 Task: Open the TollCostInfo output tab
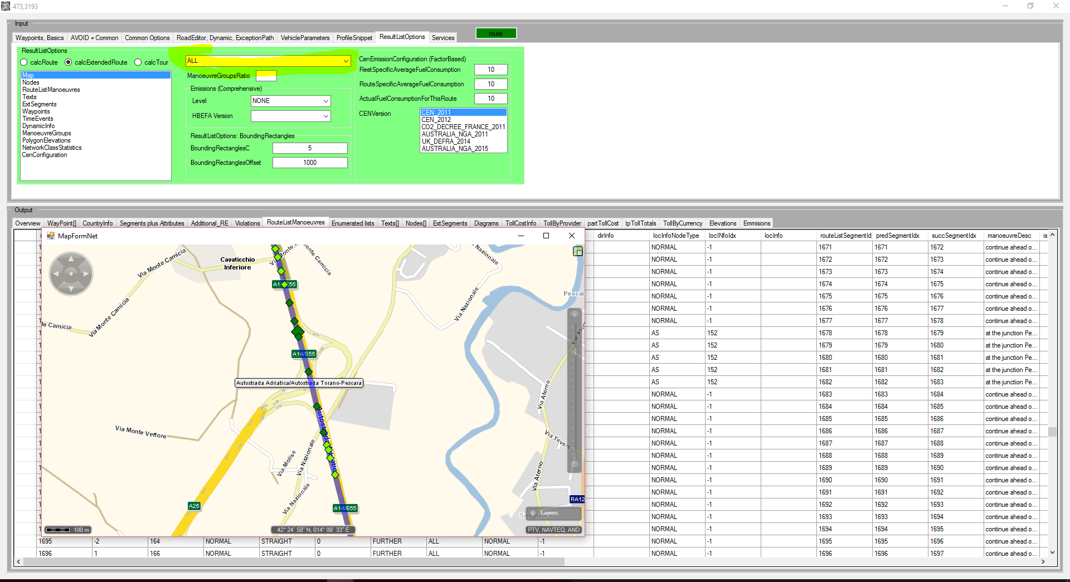tap(521, 223)
